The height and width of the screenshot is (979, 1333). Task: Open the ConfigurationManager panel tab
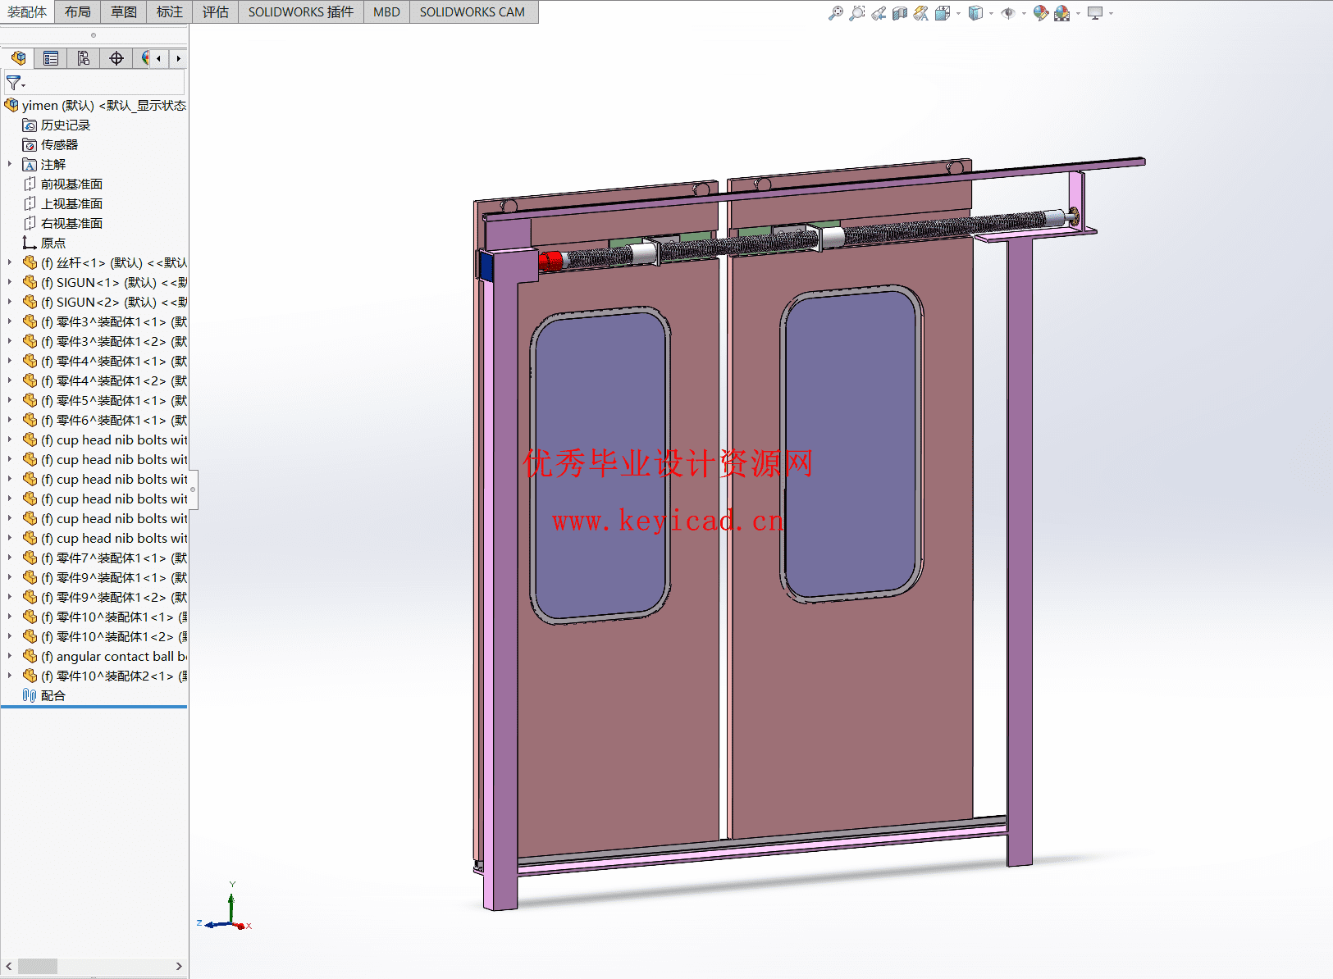[x=84, y=58]
